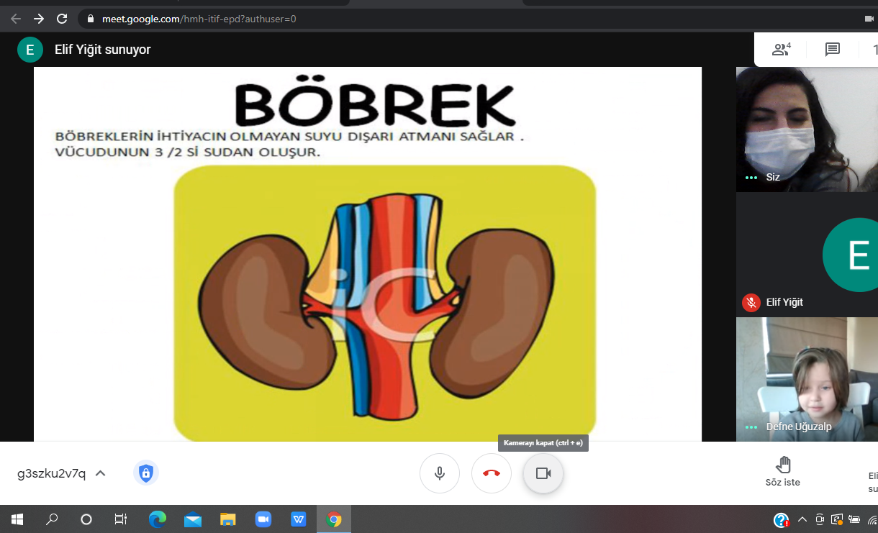Screen dimensions: 878x533
Task: Go back with the browser back arrow
Action: pyautogui.click(x=16, y=19)
